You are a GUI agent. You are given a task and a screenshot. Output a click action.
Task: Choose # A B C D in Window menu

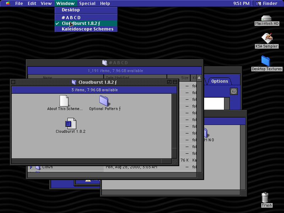click(x=86, y=17)
